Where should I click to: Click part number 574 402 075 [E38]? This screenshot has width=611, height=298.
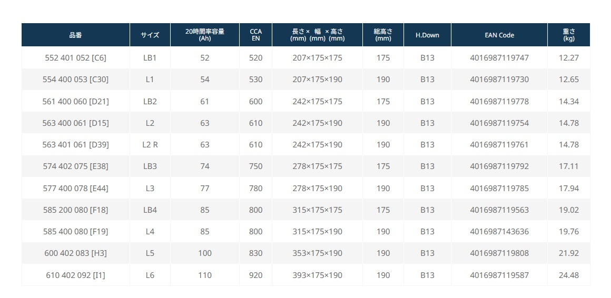tap(75, 166)
